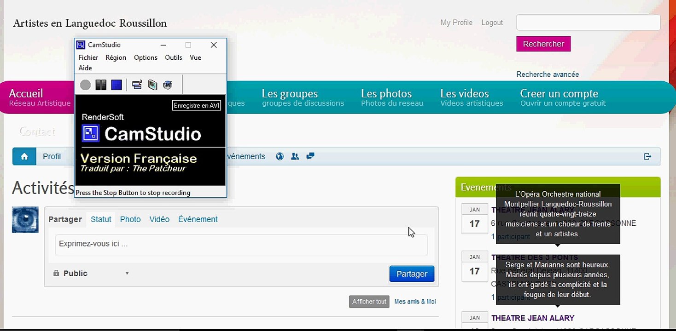Select the Photo share tab
Viewport: 676px width, 331px height.
tap(130, 219)
